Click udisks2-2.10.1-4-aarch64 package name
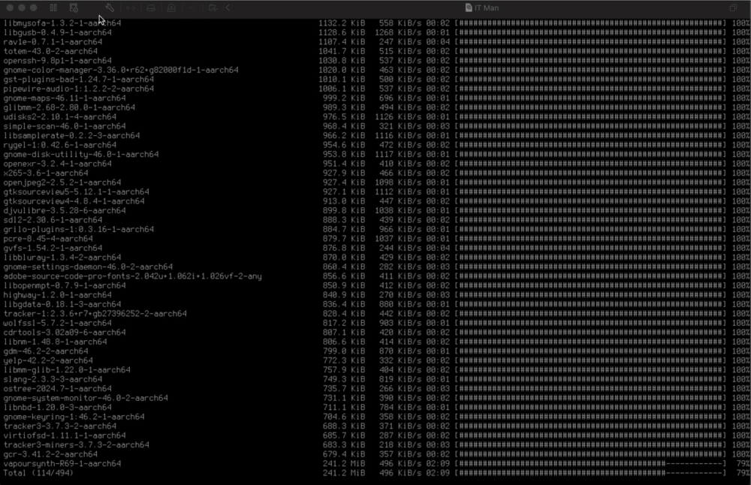The height and width of the screenshot is (485, 751). [x=60, y=117]
